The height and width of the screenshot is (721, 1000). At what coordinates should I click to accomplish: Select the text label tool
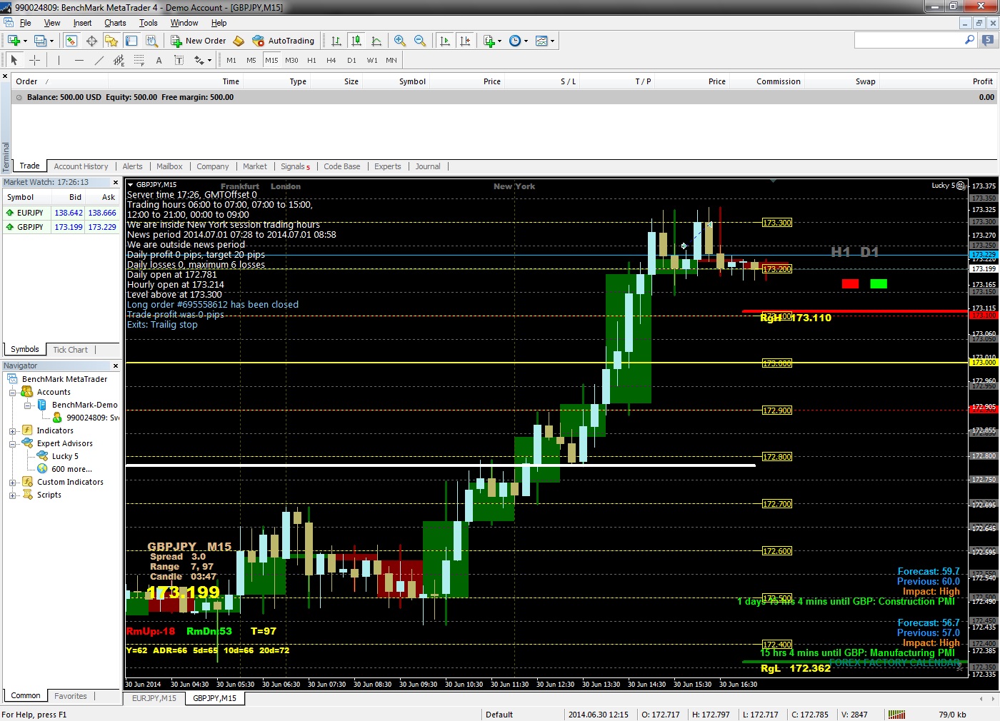pos(179,60)
